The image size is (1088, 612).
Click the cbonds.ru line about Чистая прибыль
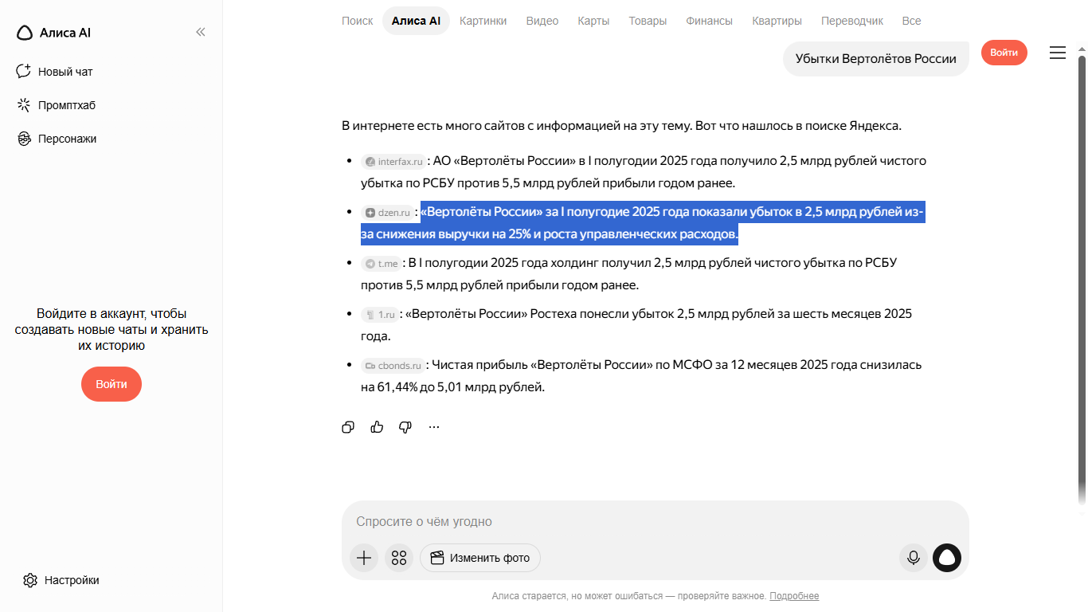641,376
